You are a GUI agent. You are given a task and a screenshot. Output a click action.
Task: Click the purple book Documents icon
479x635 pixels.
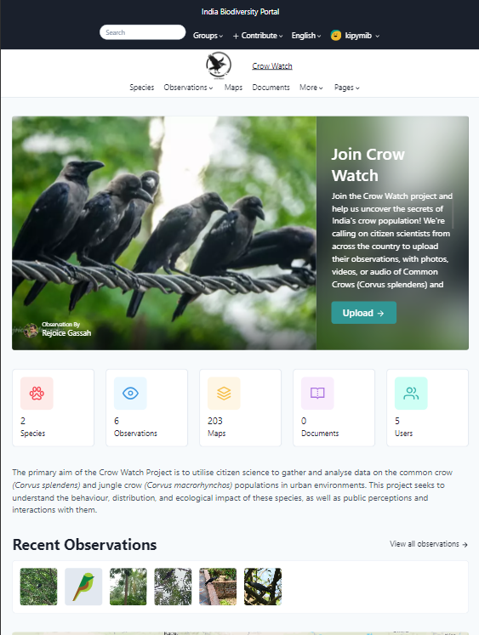317,394
